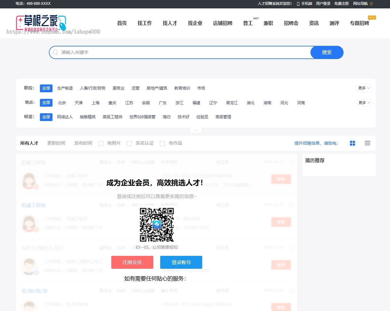The width and height of the screenshot is (390, 311).
Task: Filter 职位 by 运营
Action: coord(136,88)
